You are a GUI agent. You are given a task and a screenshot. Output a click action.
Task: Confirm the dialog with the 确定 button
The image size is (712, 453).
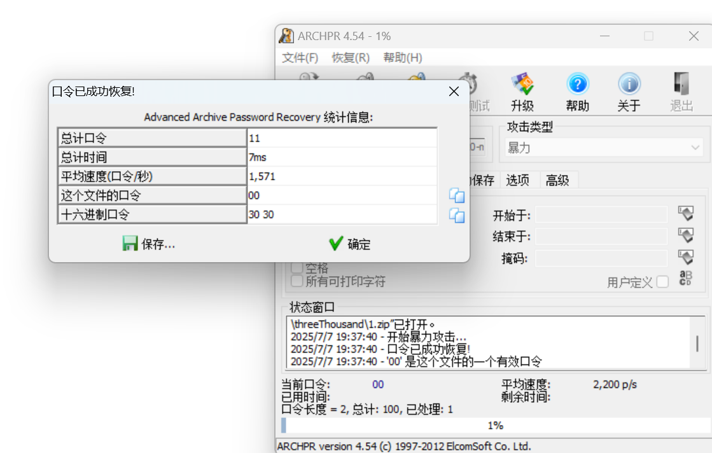350,244
